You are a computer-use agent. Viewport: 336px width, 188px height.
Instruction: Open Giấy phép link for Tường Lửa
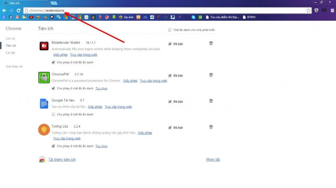145,133
